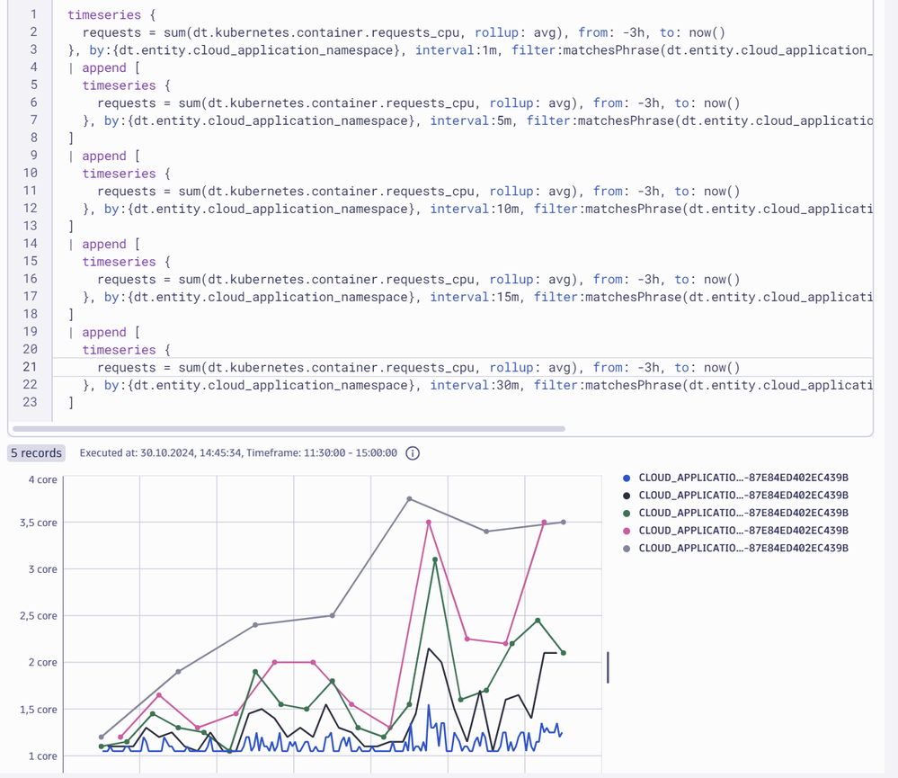This screenshot has width=898, height=778.
Task: Click the "4 core" y-axis label
Action: coord(41,480)
